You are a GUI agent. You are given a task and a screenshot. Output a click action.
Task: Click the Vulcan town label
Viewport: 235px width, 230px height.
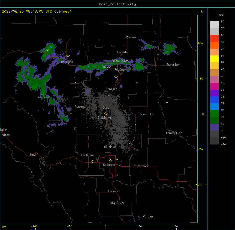148,216
